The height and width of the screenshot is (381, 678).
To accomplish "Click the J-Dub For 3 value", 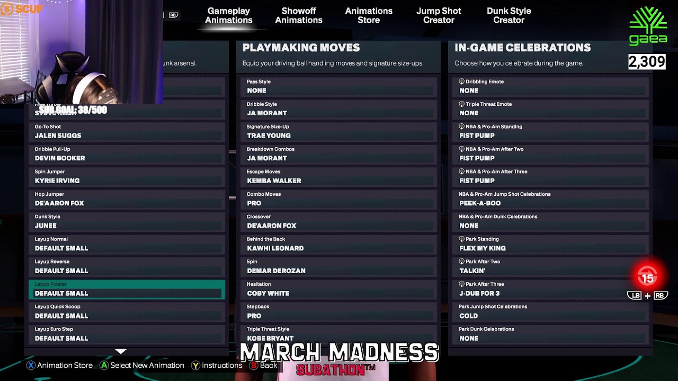I will 479,293.
